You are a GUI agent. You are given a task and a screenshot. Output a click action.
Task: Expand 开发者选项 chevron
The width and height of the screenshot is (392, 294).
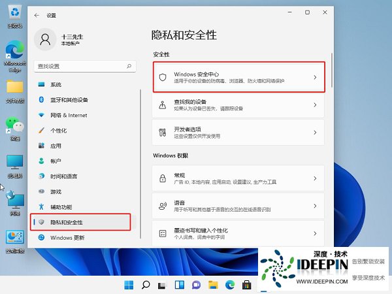coord(315,133)
